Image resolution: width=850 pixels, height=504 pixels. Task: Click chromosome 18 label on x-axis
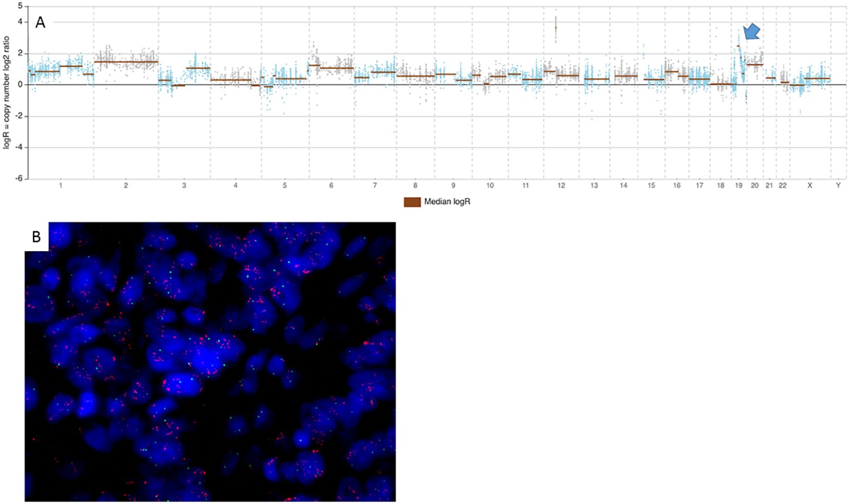point(720,185)
